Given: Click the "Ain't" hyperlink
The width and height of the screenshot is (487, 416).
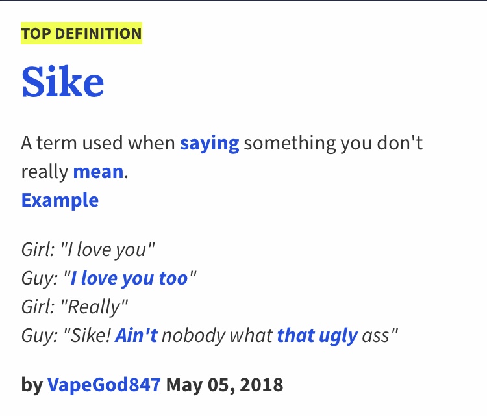Looking at the screenshot, I should 136,335.
